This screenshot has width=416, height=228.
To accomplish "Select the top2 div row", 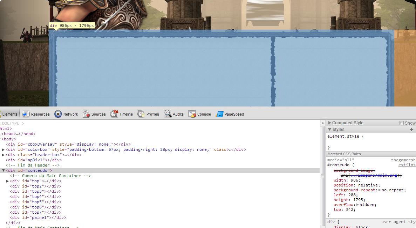I will coord(35,186).
